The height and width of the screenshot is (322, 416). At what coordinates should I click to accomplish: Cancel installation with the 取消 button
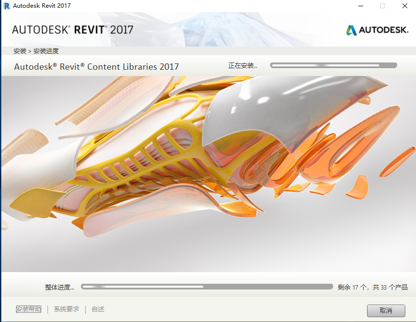tap(386, 310)
